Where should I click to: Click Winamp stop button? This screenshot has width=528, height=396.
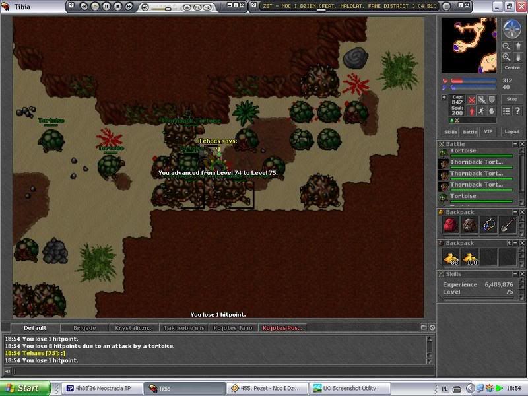pyautogui.click(x=117, y=6)
